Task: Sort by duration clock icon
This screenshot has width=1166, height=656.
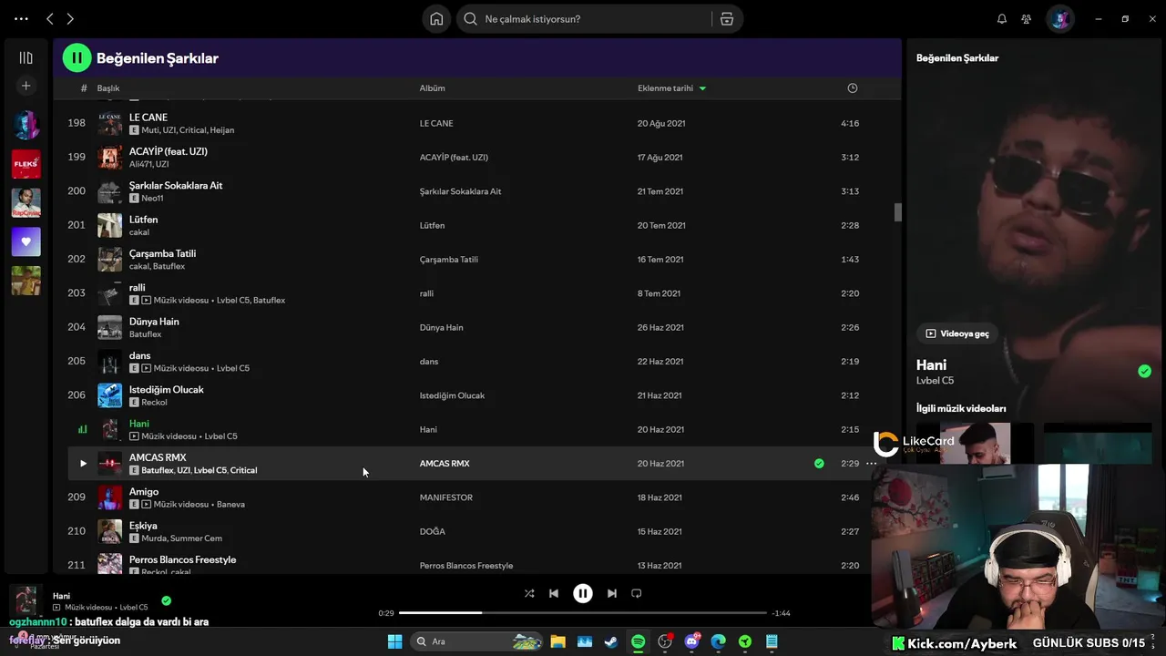Action: [853, 88]
